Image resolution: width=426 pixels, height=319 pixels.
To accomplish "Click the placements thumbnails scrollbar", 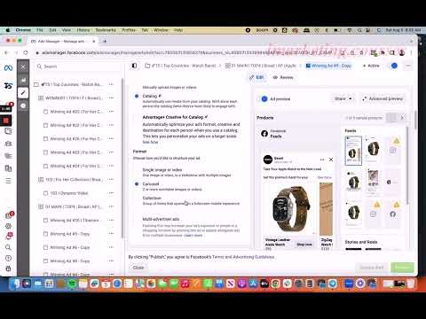I will [x=407, y=166].
